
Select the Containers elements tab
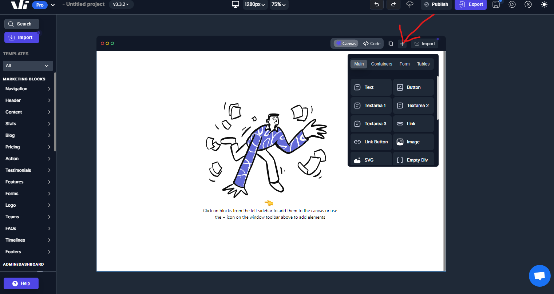[381, 64]
